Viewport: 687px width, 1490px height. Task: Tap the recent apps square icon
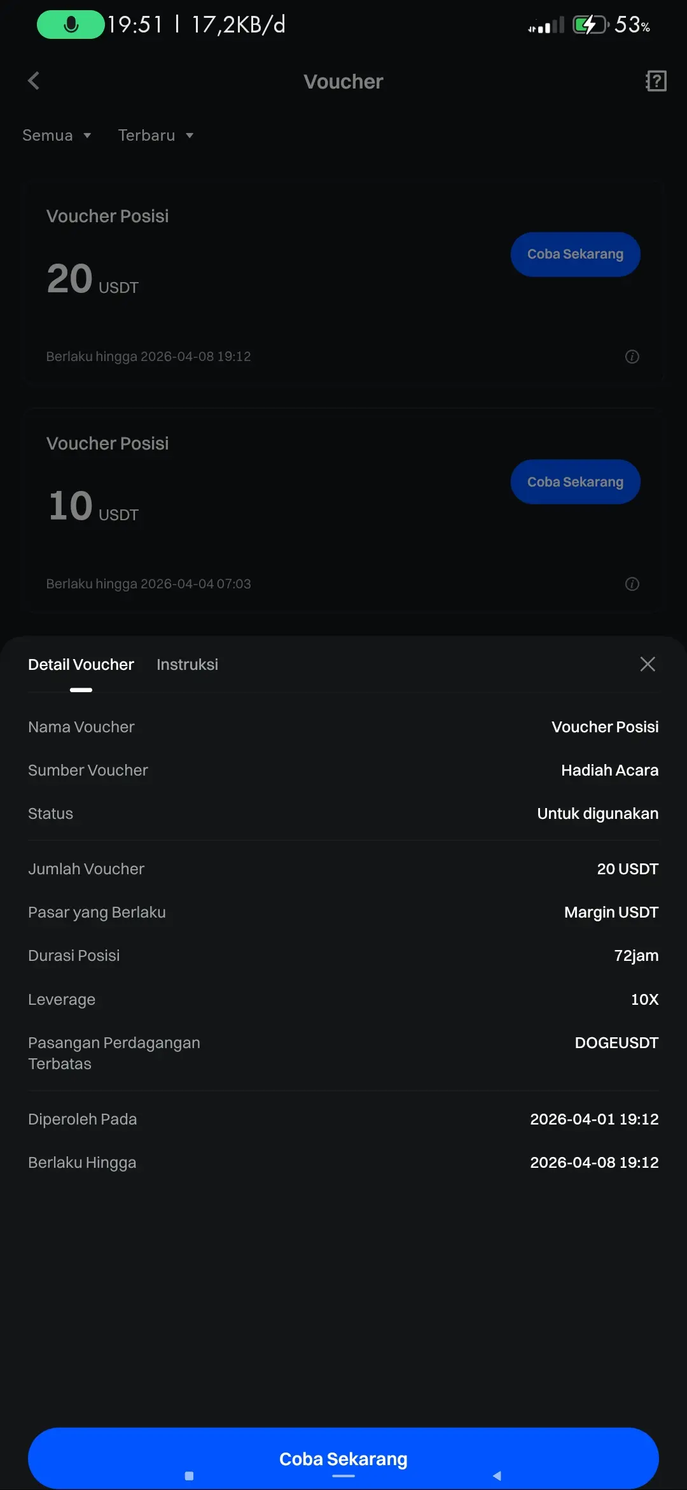coord(189,1475)
